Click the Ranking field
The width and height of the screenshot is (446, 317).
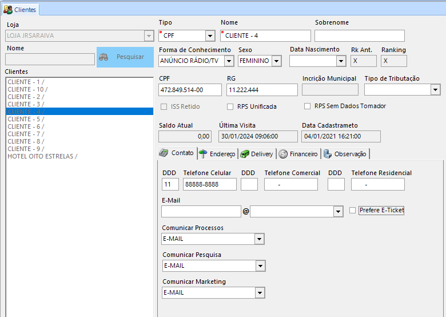[394, 61]
